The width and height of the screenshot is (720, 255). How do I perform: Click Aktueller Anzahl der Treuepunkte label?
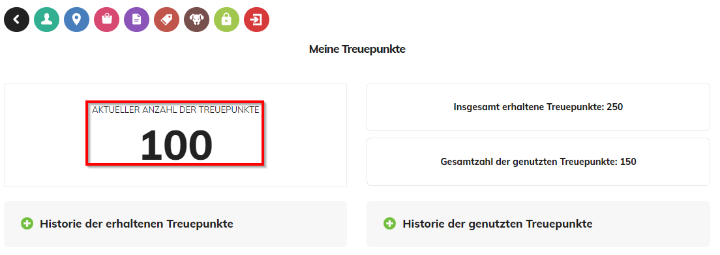(175, 110)
